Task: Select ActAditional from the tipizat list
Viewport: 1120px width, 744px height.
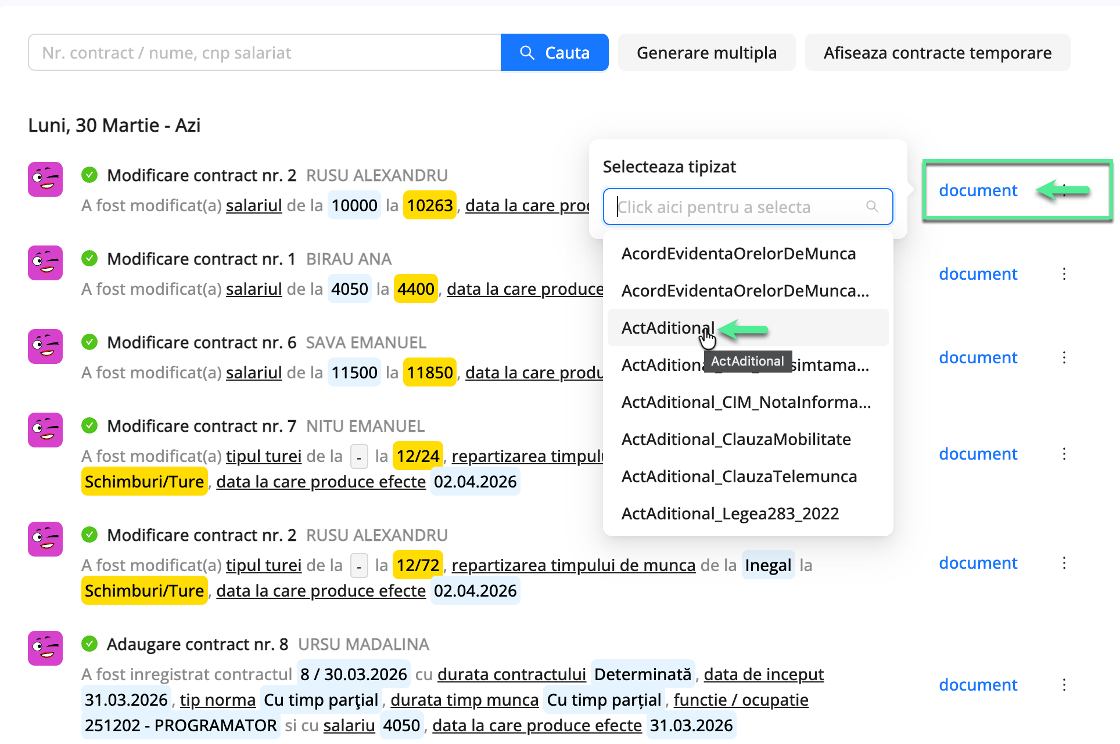Action: point(667,327)
